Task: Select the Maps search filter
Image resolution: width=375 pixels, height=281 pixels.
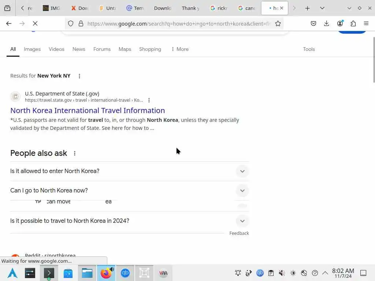Action: tap(125, 49)
